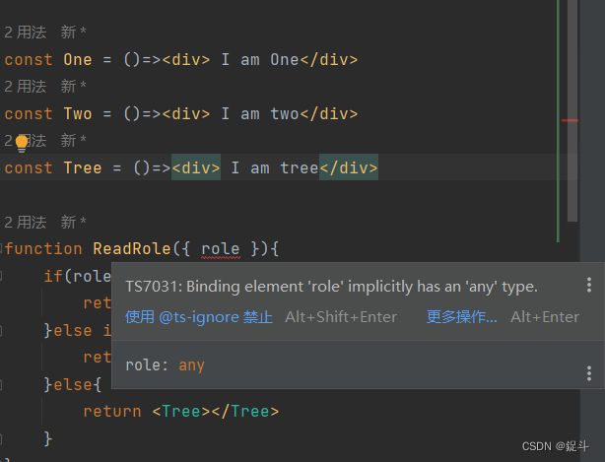Click the underlined 'role' parameter
Screen dimensions: 605x462
(221, 249)
